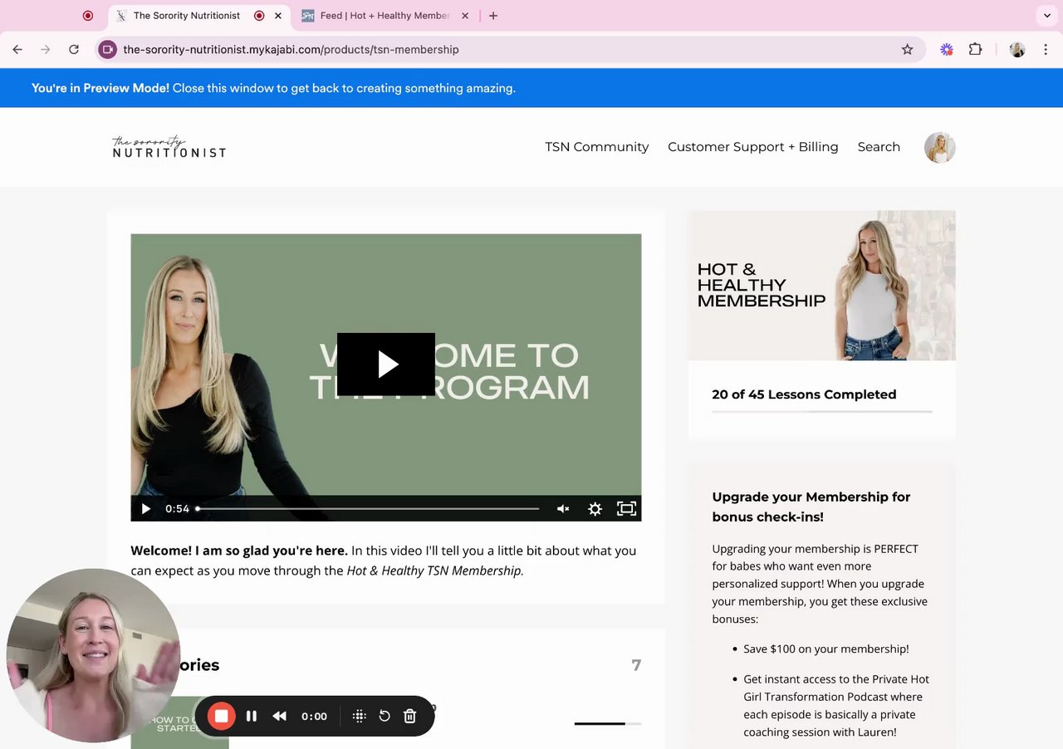Click the Hot & Healthy Membership banner image

(822, 285)
